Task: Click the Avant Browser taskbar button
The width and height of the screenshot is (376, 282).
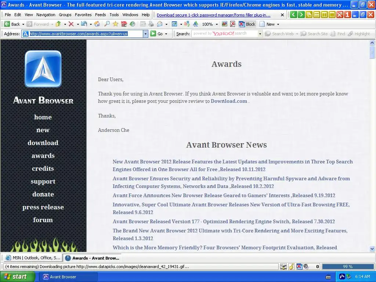Action: click(x=68, y=277)
